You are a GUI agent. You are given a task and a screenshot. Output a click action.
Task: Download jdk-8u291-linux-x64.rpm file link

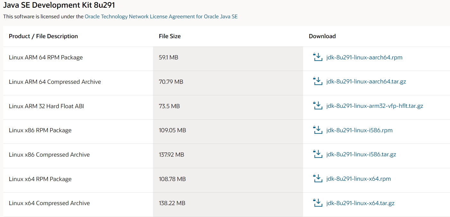tap(359, 179)
